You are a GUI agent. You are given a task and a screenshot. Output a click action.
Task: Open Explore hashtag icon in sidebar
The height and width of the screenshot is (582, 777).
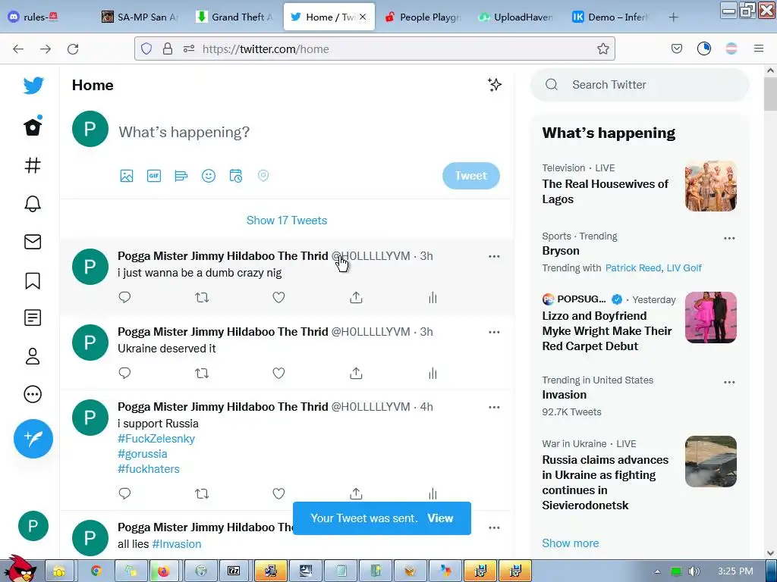(x=33, y=165)
